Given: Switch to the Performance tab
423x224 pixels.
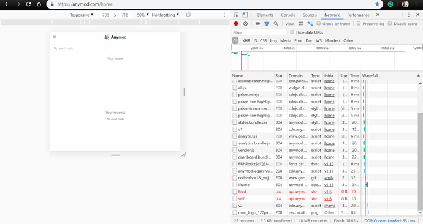Looking at the screenshot, I should (358, 15).
